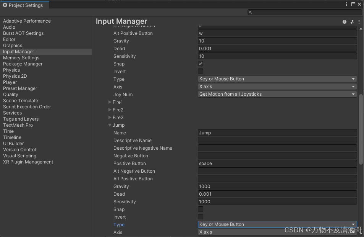Image resolution: width=364 pixels, height=237 pixels.
Task: Select Input Manager in the sidebar
Action: tap(46, 52)
